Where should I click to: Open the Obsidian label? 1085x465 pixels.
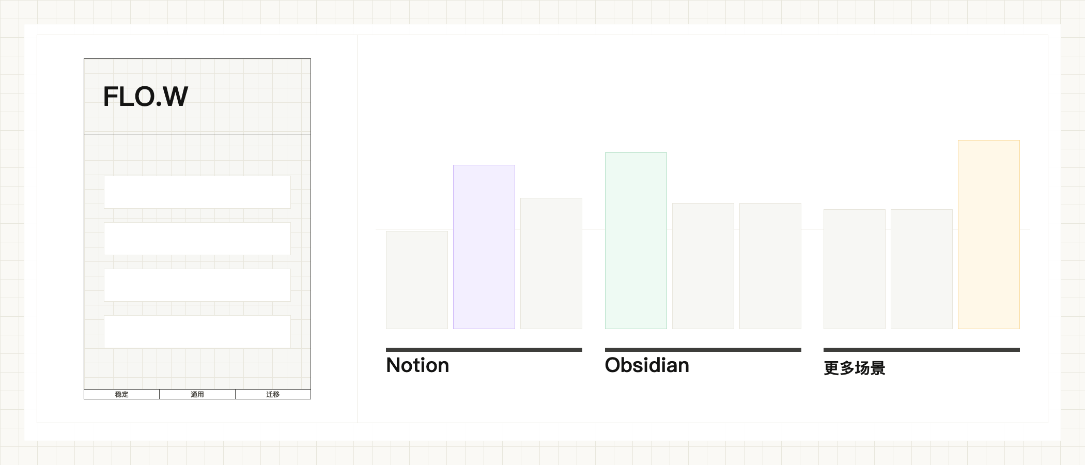(647, 365)
